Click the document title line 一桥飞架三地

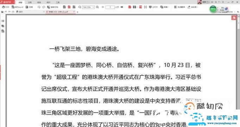(x=84, y=49)
